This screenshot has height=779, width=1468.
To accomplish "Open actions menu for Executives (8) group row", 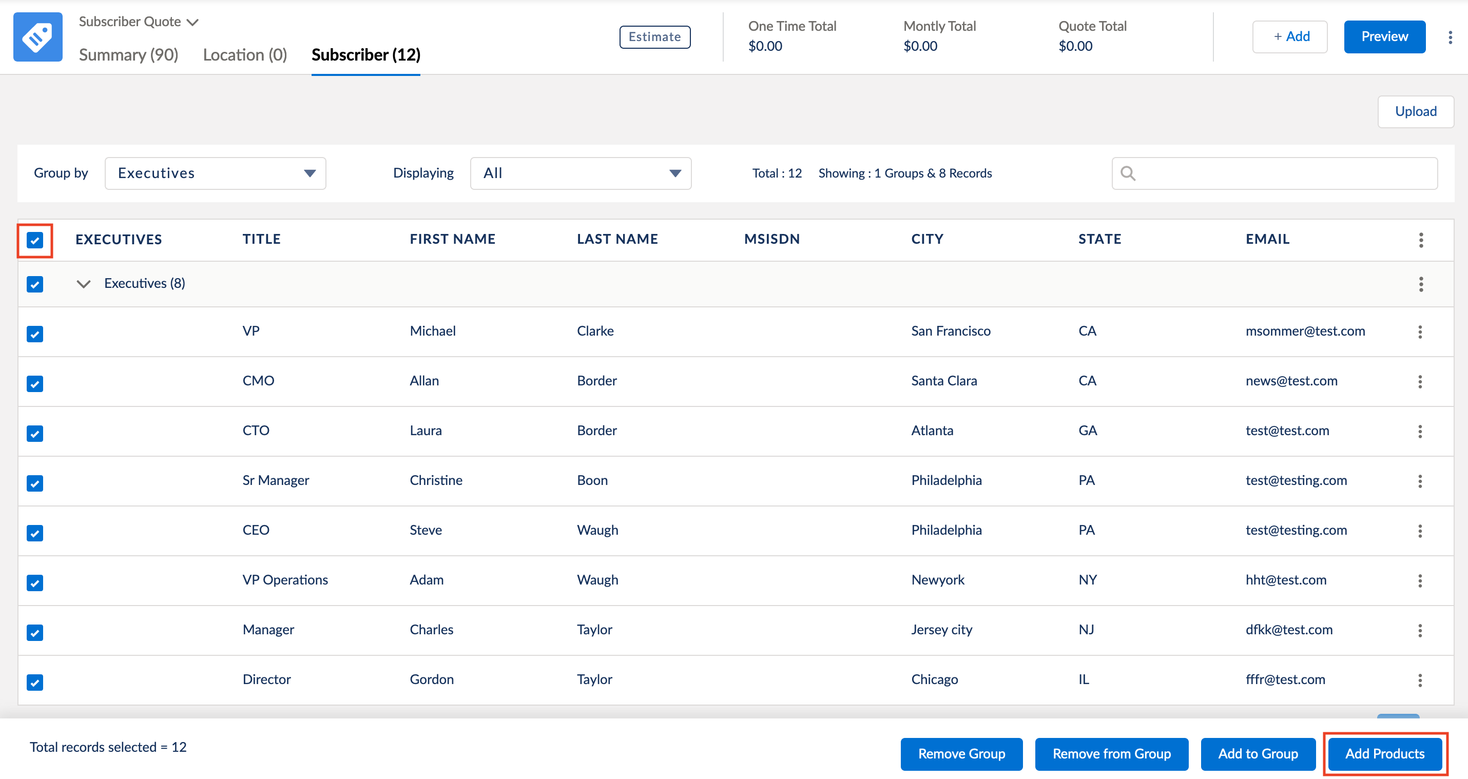I will click(1421, 284).
